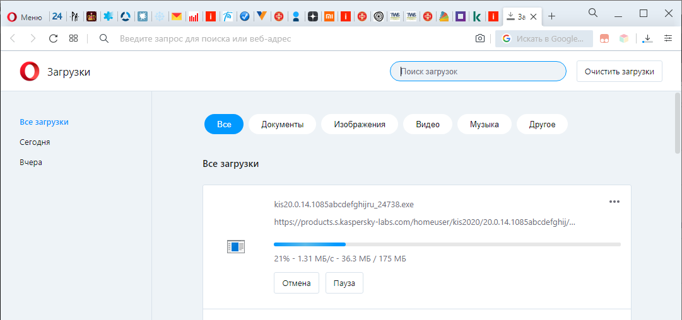Click the download progress bar

tap(447, 244)
